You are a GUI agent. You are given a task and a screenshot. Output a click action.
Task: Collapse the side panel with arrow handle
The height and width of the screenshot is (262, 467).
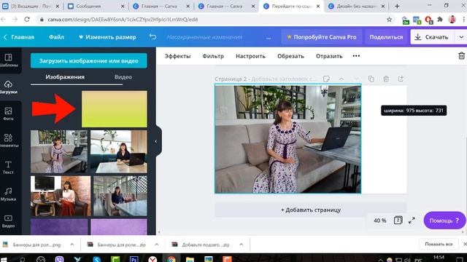(155, 141)
